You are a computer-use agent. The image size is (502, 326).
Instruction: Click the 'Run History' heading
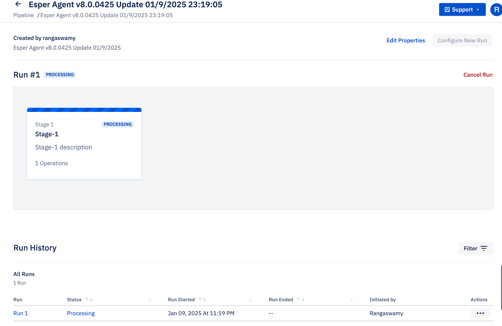[x=35, y=248]
